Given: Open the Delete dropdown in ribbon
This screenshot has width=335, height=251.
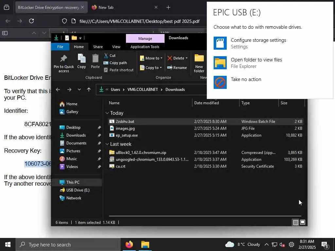Looking at the screenshot, I should [178, 58].
